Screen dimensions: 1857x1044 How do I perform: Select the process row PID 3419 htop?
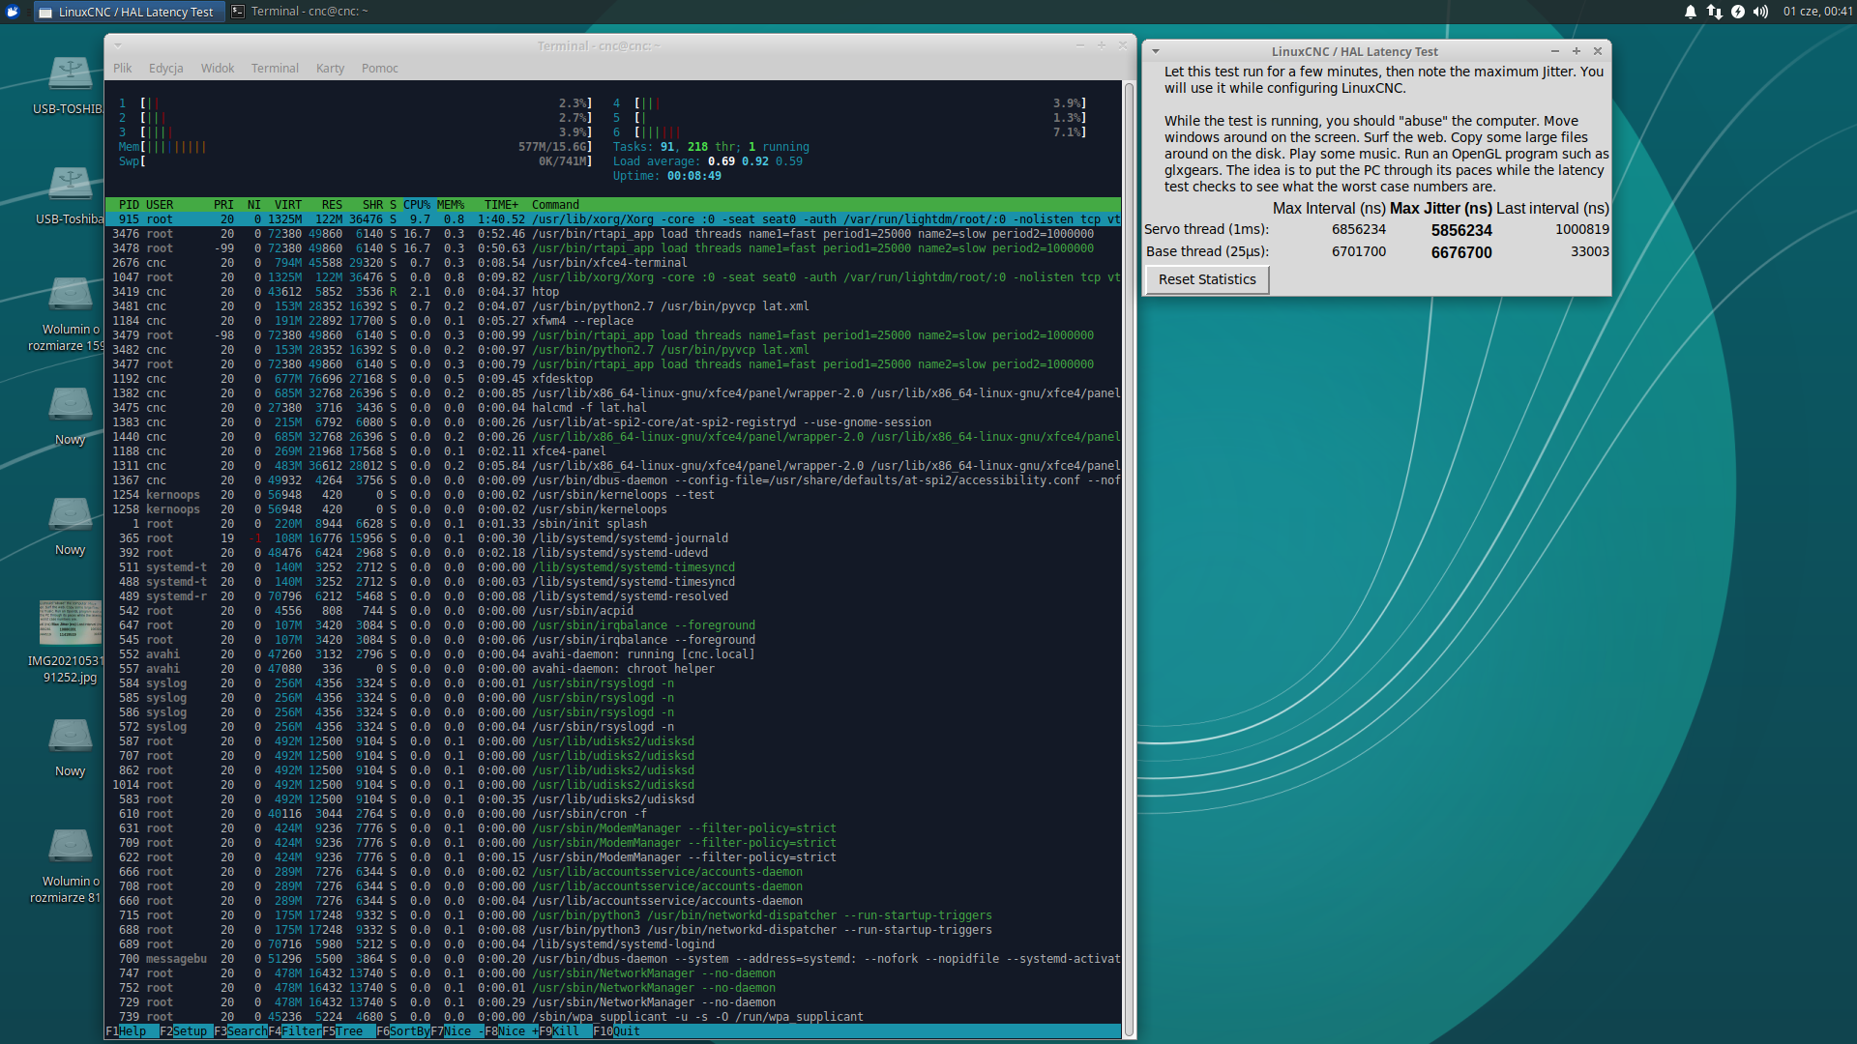tap(613, 292)
